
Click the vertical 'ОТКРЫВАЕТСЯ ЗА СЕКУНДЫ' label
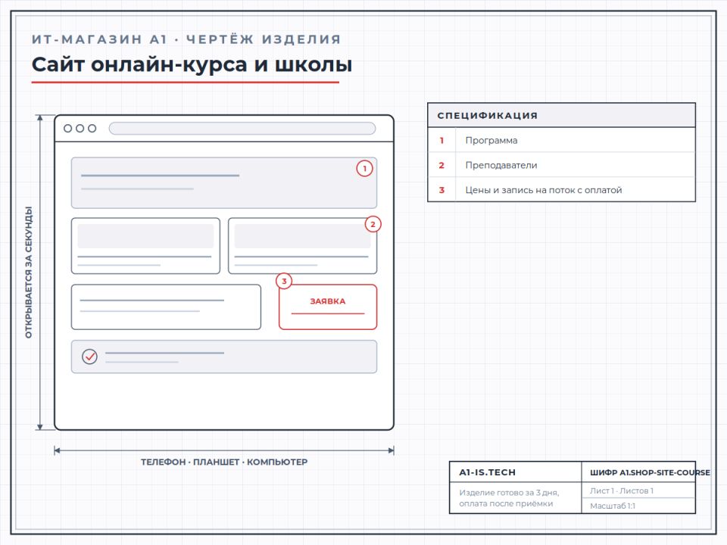pos(28,272)
